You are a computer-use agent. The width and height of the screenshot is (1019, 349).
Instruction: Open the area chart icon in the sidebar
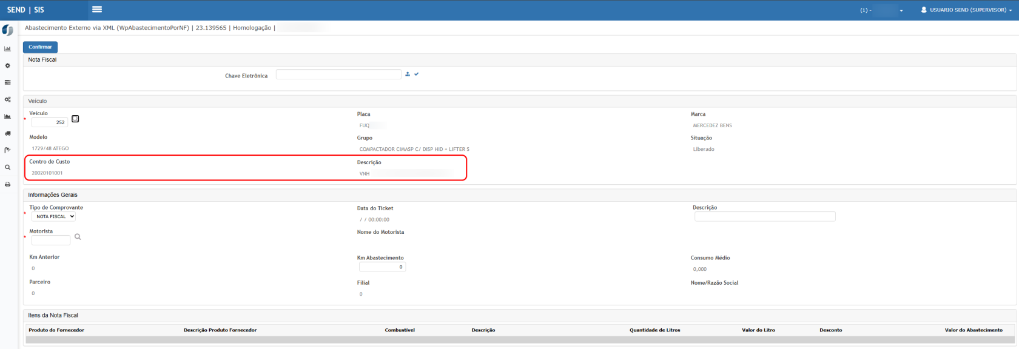point(7,116)
